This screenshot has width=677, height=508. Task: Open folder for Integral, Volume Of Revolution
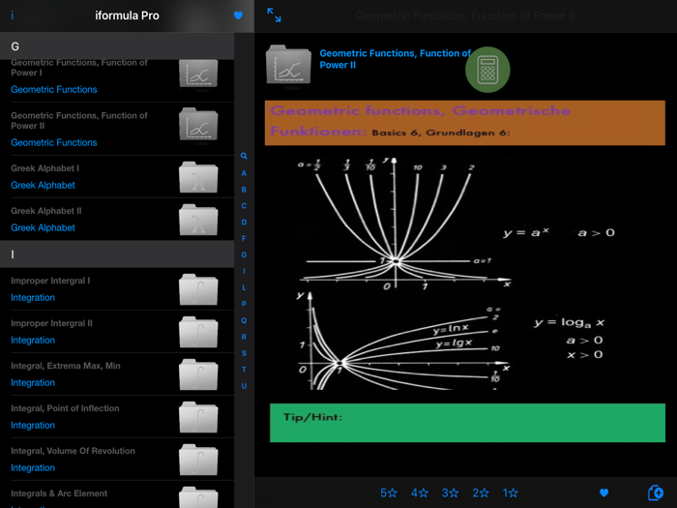[x=198, y=460]
